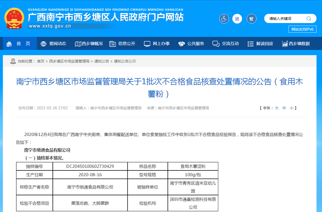Image resolution: width=322 pixels, height=212 pixels.
Task: Click the 网上办事 monitor icon
Action: click(x=147, y=44)
